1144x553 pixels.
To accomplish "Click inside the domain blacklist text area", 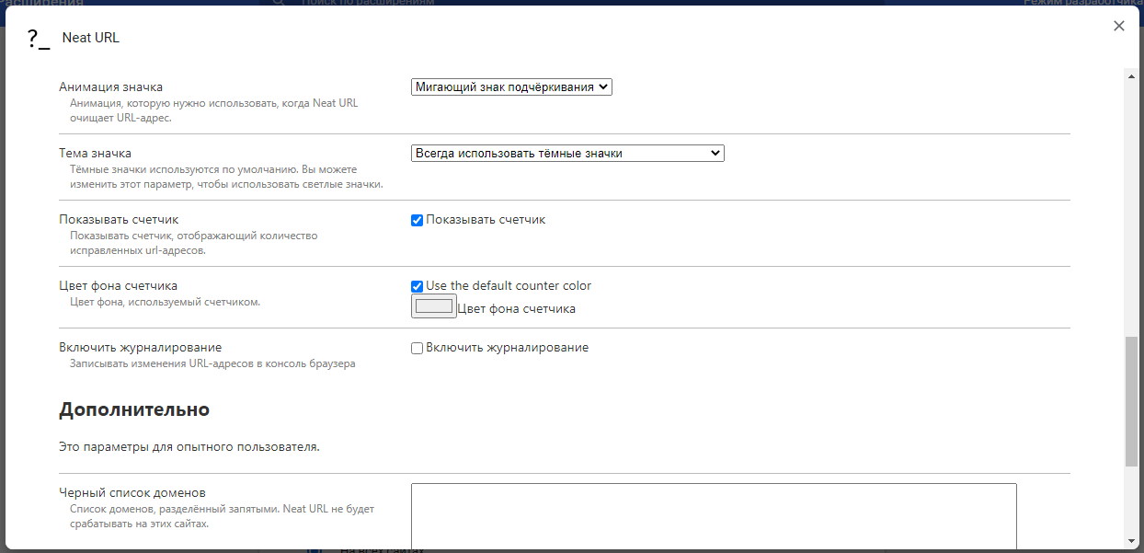I will tap(714, 517).
